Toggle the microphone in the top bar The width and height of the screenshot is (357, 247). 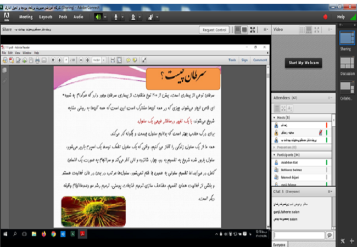coord(116,17)
